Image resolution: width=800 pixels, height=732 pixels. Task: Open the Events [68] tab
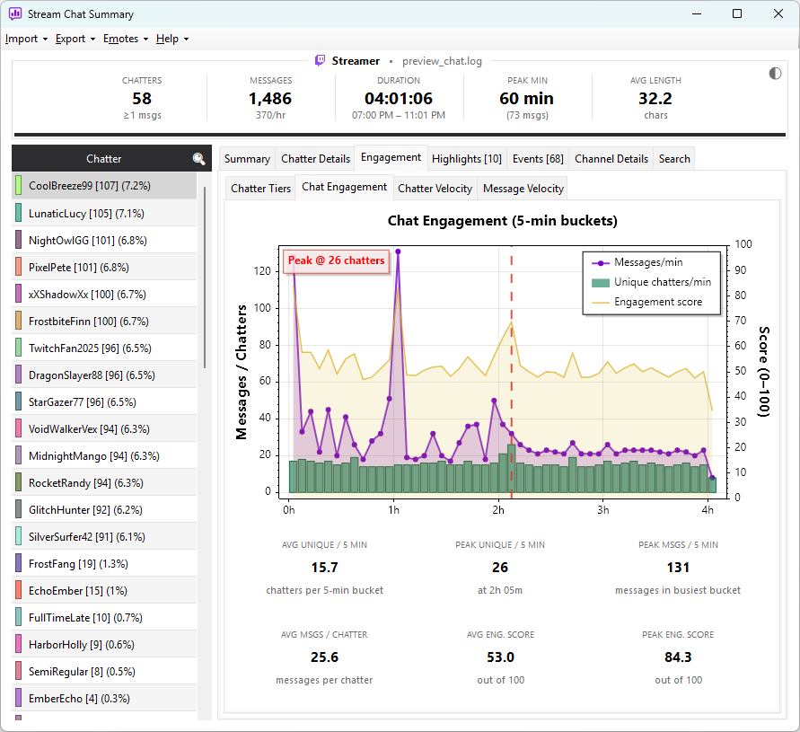click(x=538, y=159)
